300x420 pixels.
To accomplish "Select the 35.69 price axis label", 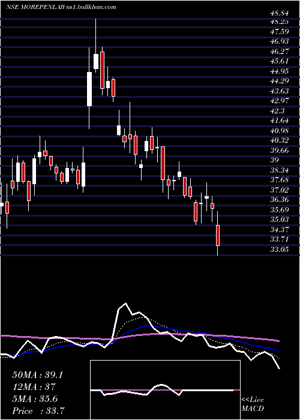I will pyautogui.click(x=278, y=210).
